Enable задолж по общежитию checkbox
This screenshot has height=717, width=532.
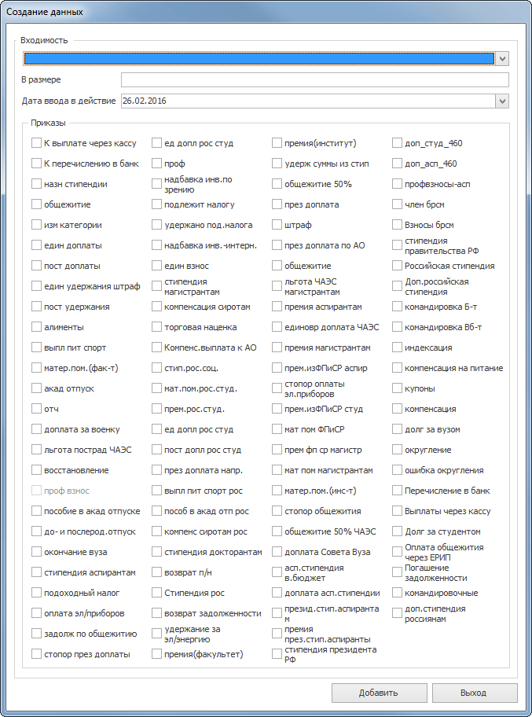tap(37, 634)
